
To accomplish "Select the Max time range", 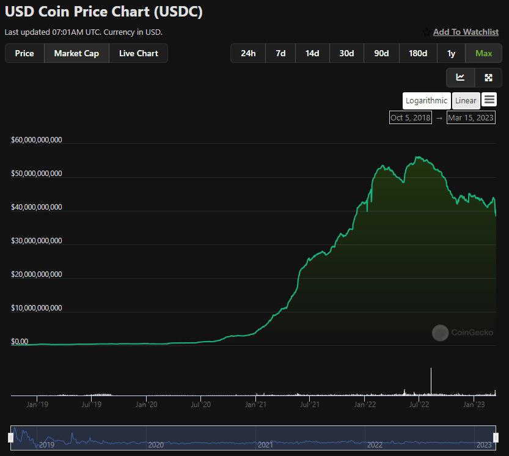I will [484, 53].
